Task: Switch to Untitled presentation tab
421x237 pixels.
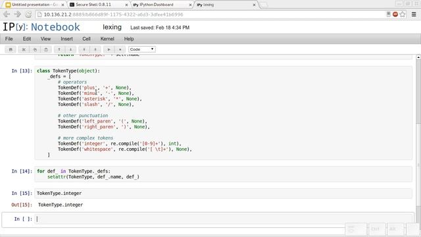Action: pyautogui.click(x=34, y=5)
